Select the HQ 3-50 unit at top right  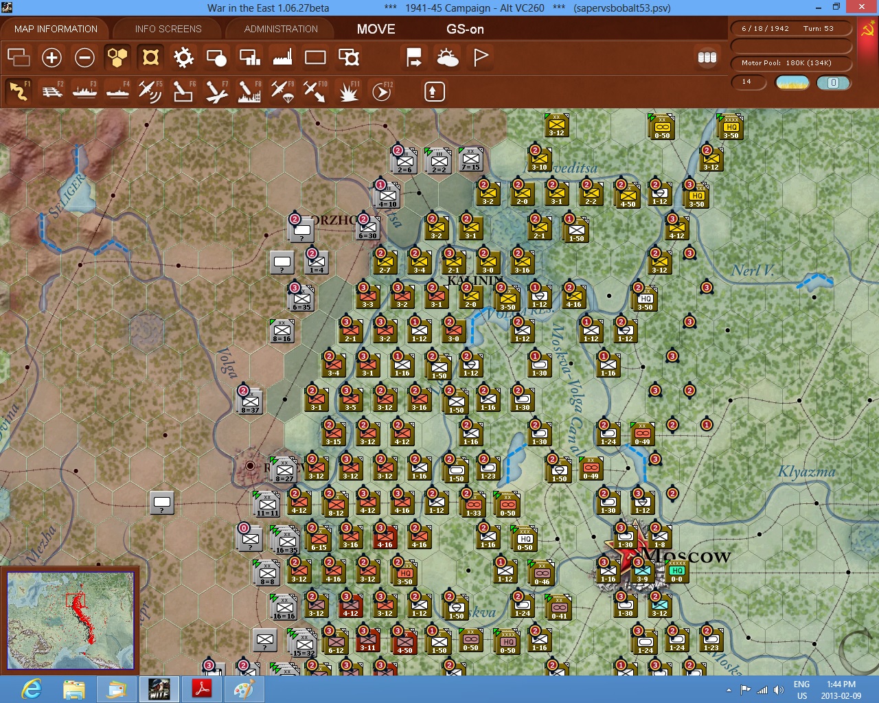click(731, 128)
